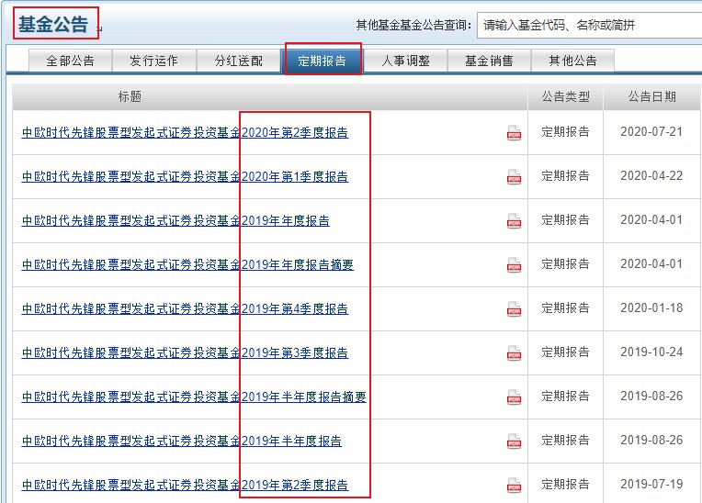702x503 pixels.
Task: Switch to 全部公告 tab
Action: point(70,61)
